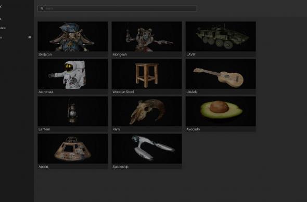Click the logo in the sidebar
Image resolution: width=307 pixels, height=202 pixels.
[x=1, y=6]
